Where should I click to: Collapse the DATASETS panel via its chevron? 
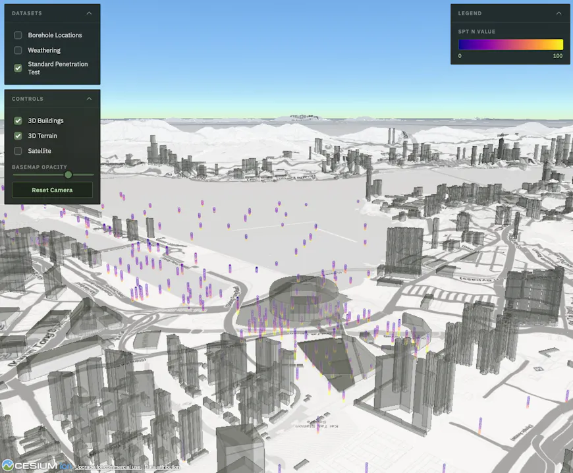click(x=90, y=13)
